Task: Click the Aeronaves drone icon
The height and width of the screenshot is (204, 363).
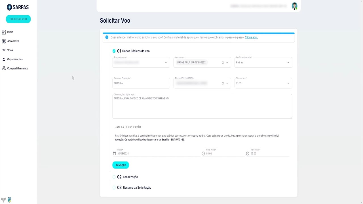Action: (x=4, y=41)
